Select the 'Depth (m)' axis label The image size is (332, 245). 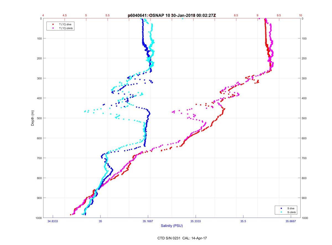point(33,118)
